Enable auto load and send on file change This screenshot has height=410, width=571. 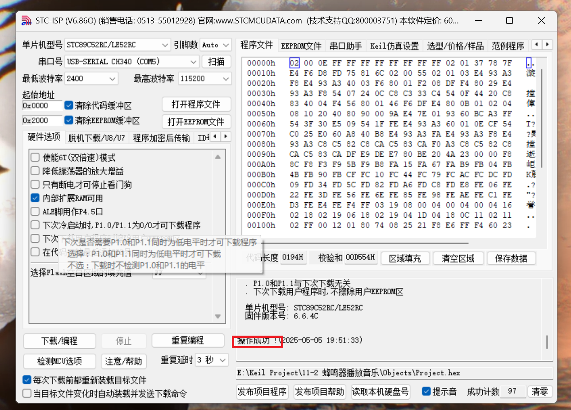point(27,394)
